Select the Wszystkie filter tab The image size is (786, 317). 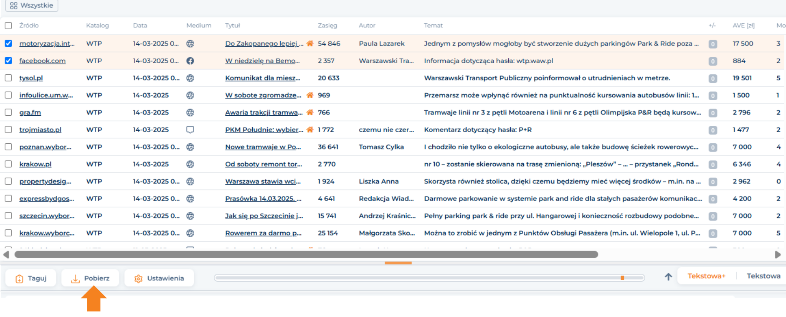click(x=32, y=5)
